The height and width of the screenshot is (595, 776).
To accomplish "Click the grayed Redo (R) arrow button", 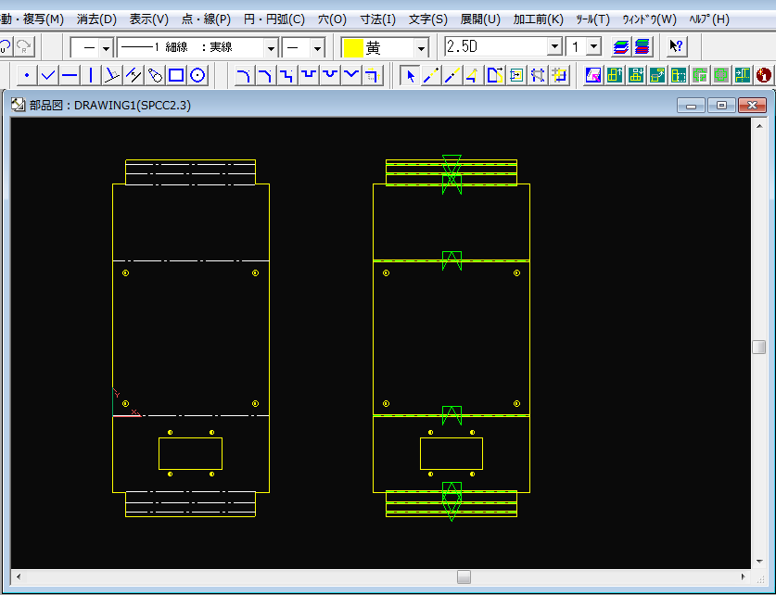I will (24, 47).
